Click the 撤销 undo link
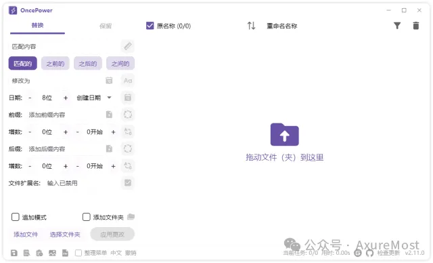The height and width of the screenshot is (263, 433). pos(131,253)
